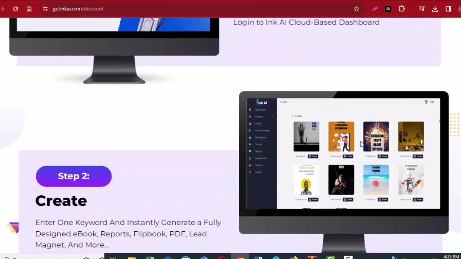Select the Template 1 shadow-hand cover
The width and height of the screenshot is (461, 259).
click(x=306, y=136)
